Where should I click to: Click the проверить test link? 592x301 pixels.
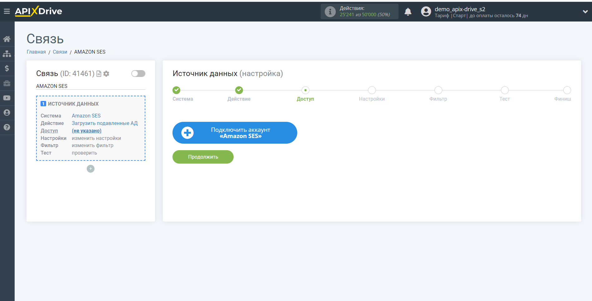84,153
